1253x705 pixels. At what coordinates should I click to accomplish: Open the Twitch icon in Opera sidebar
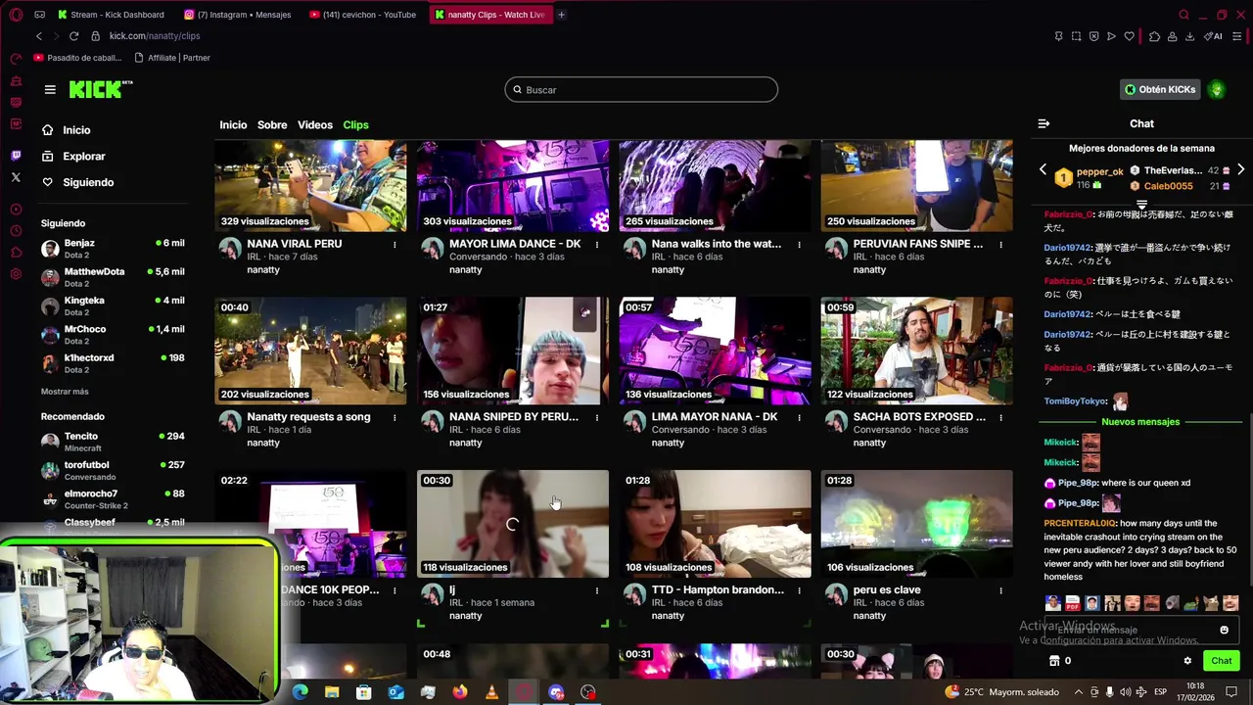(x=16, y=156)
